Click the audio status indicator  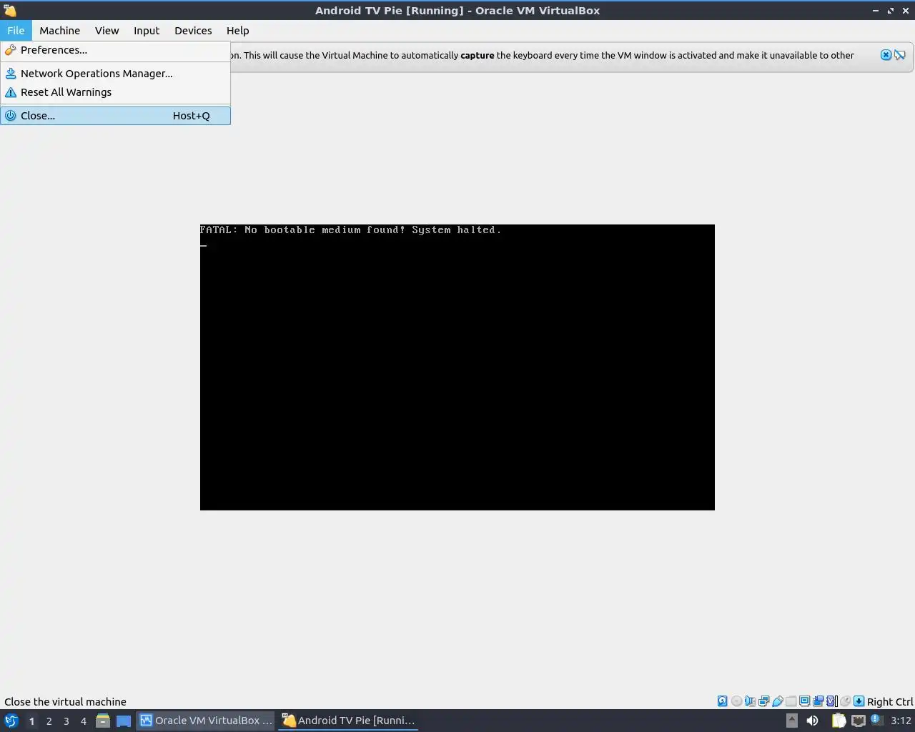[x=750, y=701]
